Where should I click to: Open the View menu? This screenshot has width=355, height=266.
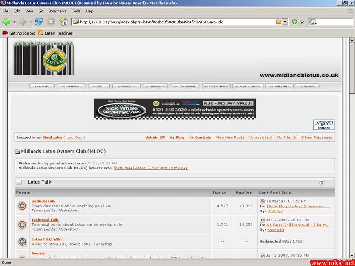pos(29,11)
